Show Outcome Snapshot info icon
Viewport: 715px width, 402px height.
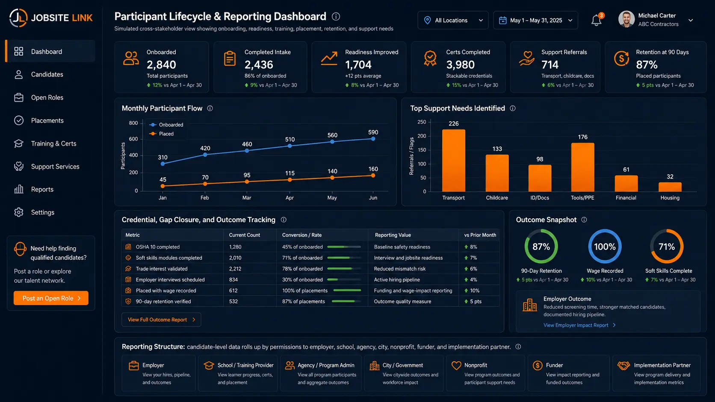[x=584, y=220]
